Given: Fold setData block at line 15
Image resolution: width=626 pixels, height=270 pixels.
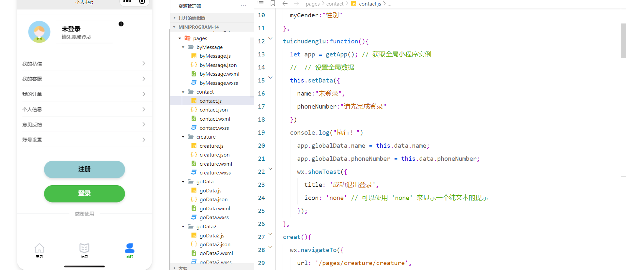Looking at the screenshot, I should coord(270,78).
